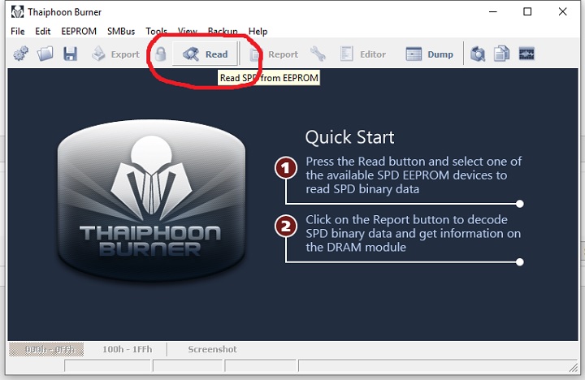The width and height of the screenshot is (585, 380).
Task: Open the View menu
Action: (188, 32)
